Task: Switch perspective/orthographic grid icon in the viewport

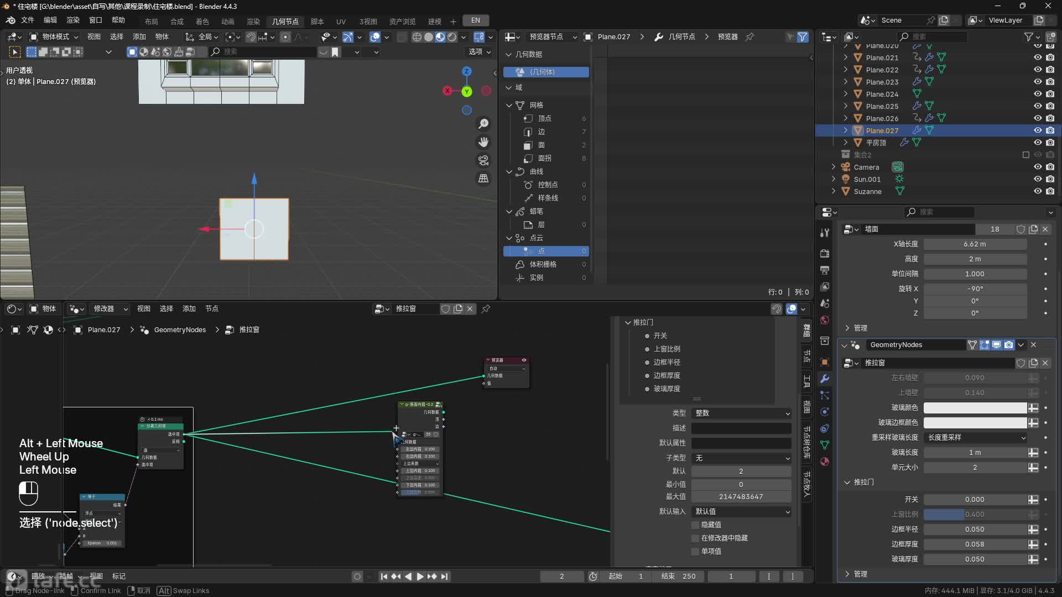Action: (483, 179)
